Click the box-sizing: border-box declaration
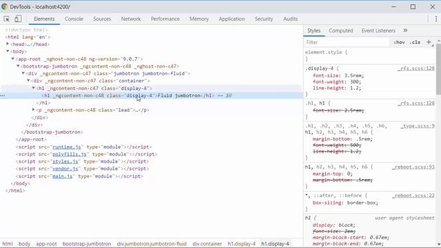441x248 pixels. point(345,203)
